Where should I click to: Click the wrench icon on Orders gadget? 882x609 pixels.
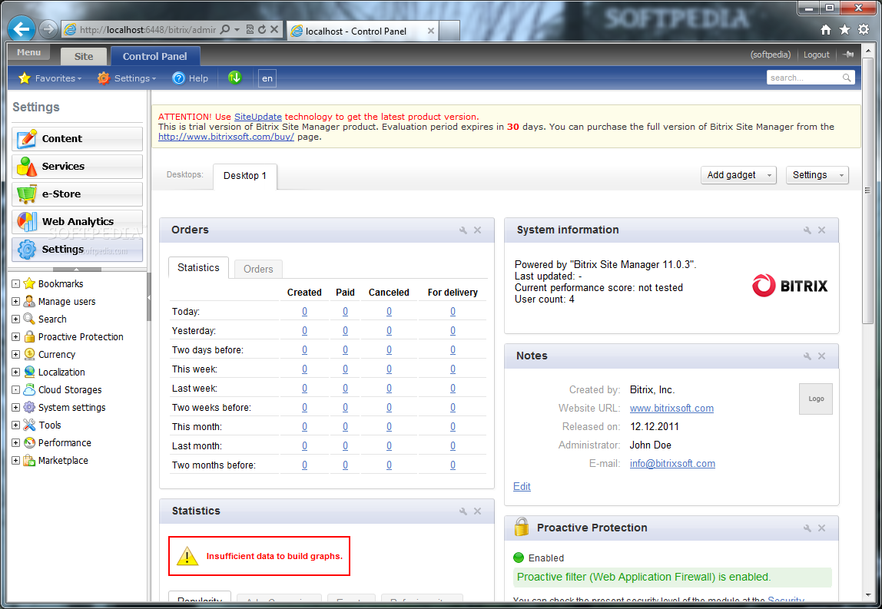click(x=463, y=230)
